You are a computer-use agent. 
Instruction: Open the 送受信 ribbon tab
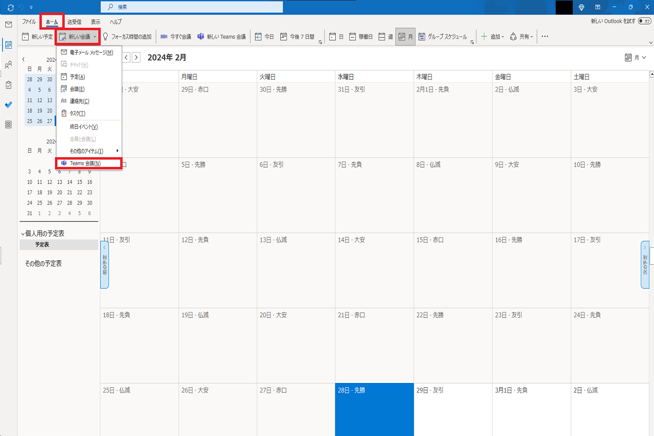[74, 22]
